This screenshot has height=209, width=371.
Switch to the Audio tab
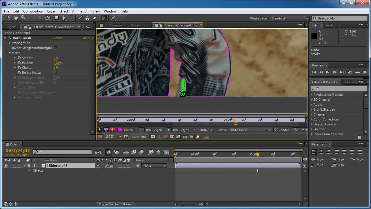click(330, 25)
